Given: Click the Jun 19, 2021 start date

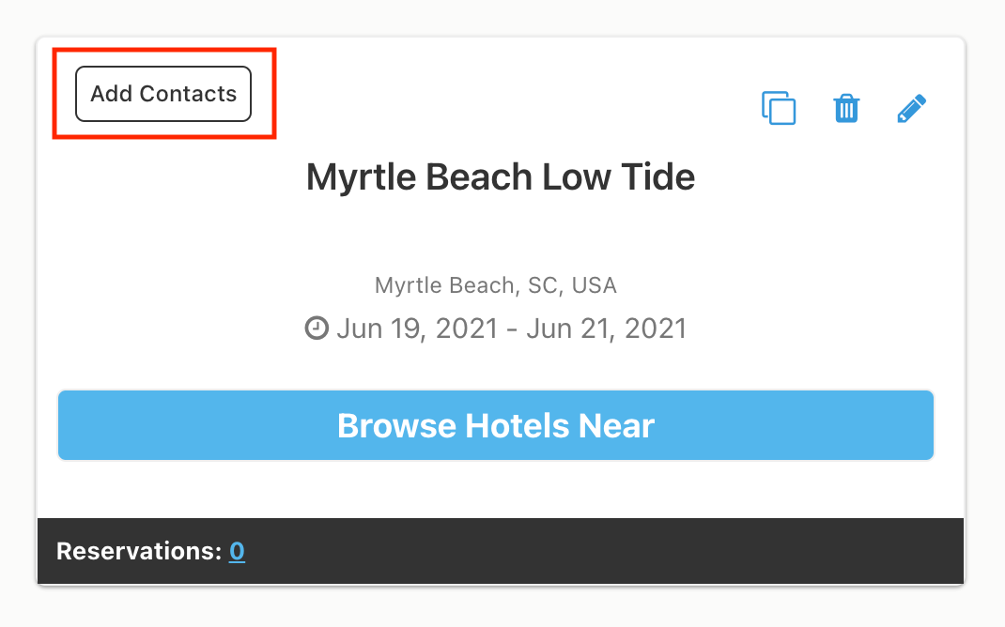Looking at the screenshot, I should coord(417,329).
